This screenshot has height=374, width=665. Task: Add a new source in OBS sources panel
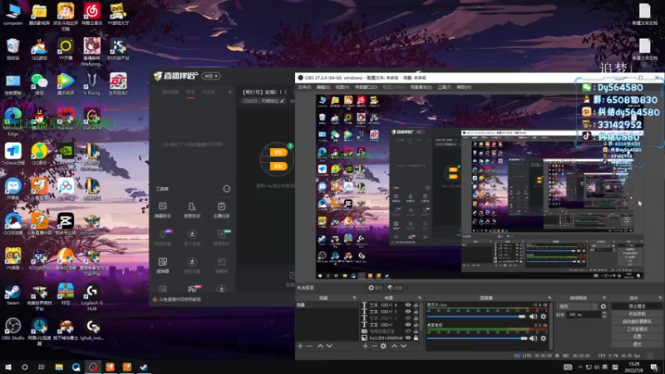365,346
